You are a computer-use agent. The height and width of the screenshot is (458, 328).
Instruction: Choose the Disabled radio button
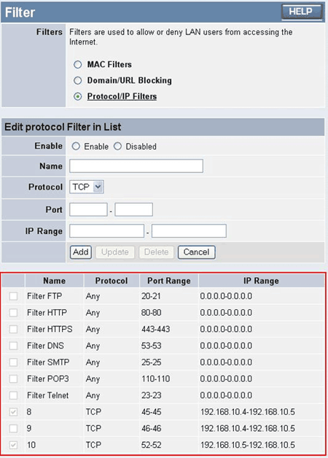pos(117,146)
